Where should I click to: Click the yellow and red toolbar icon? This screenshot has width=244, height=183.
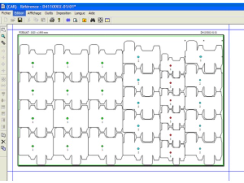point(84,20)
